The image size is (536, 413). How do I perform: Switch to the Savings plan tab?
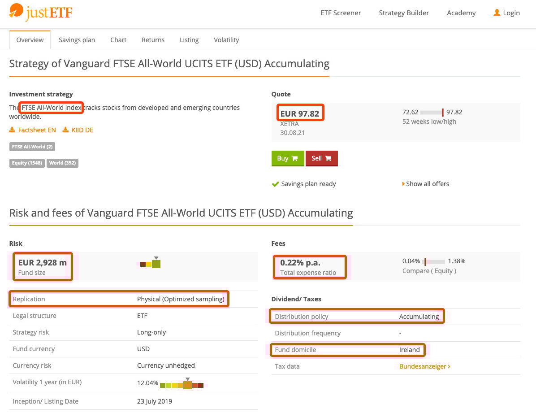click(77, 40)
